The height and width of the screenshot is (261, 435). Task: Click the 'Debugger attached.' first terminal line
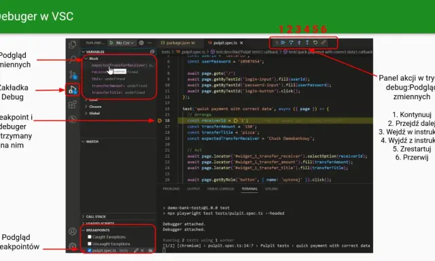pos(184,224)
